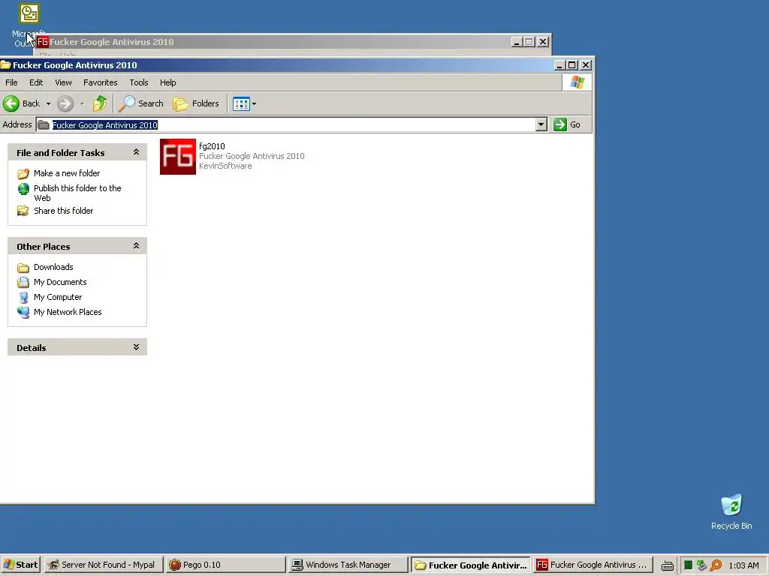The image size is (769, 576).
Task: Click the green Back arrow button
Action: (11, 103)
